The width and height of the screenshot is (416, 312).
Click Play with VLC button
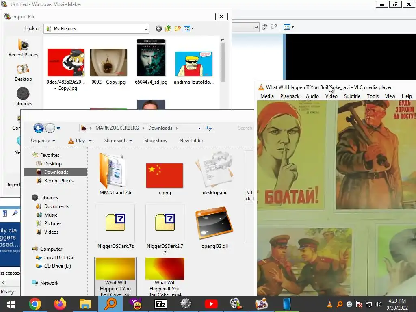pyautogui.click(x=77, y=141)
